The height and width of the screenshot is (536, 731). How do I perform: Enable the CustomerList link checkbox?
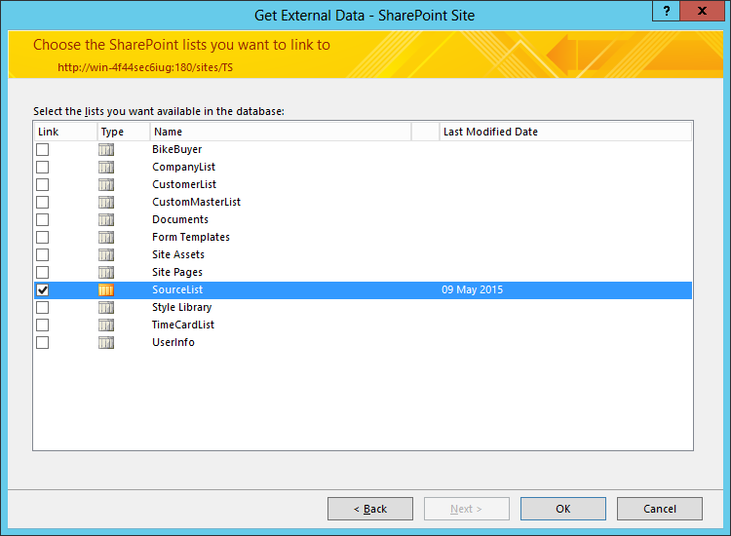click(x=43, y=184)
